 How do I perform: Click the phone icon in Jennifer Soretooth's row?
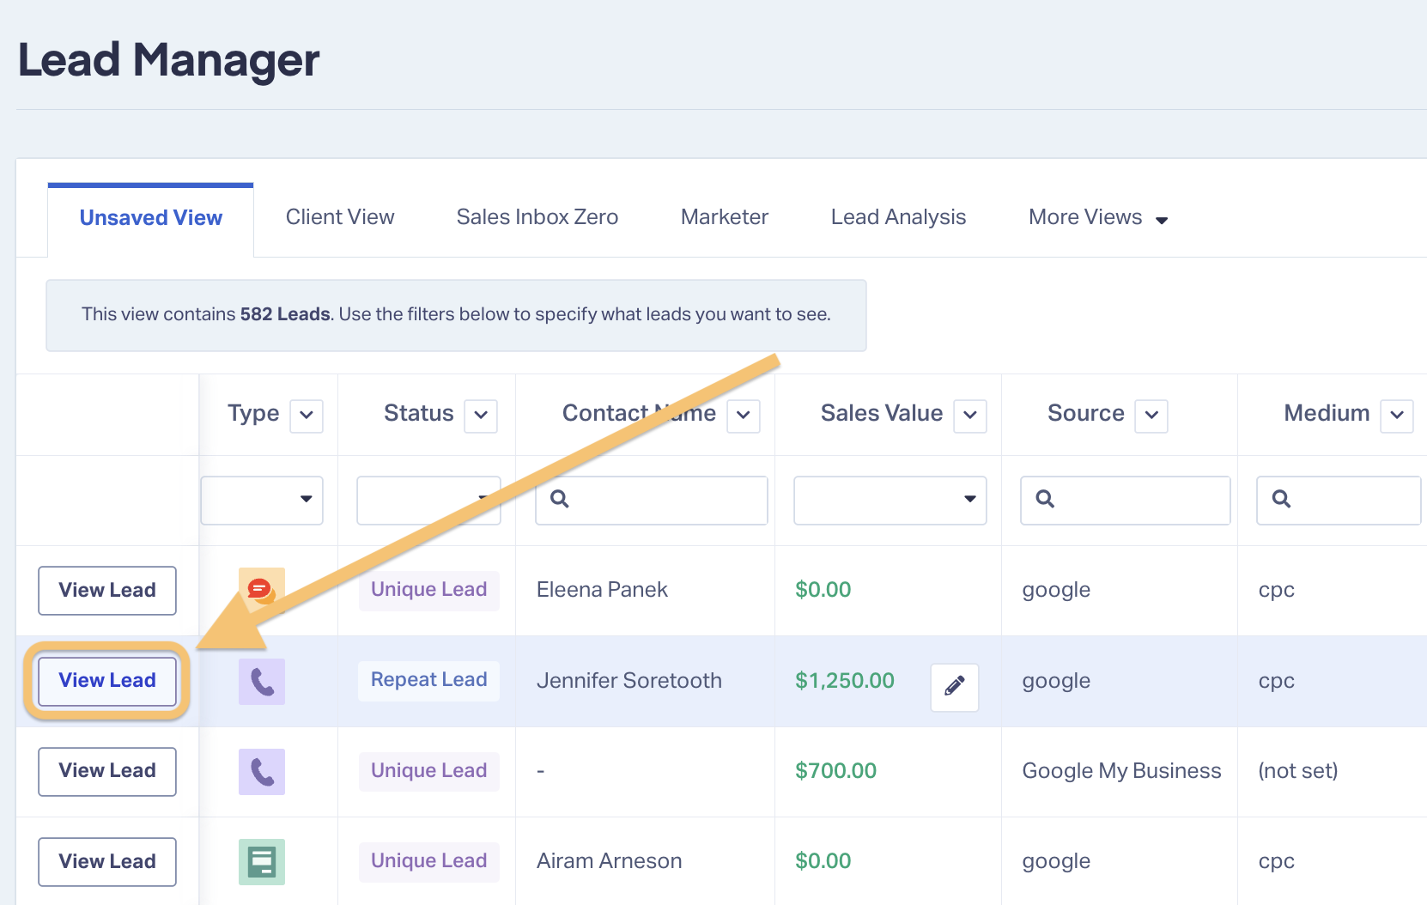point(262,682)
